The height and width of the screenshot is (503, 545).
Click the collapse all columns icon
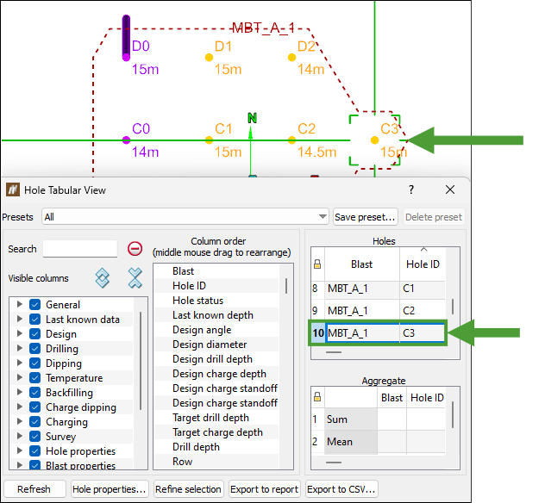[135, 278]
